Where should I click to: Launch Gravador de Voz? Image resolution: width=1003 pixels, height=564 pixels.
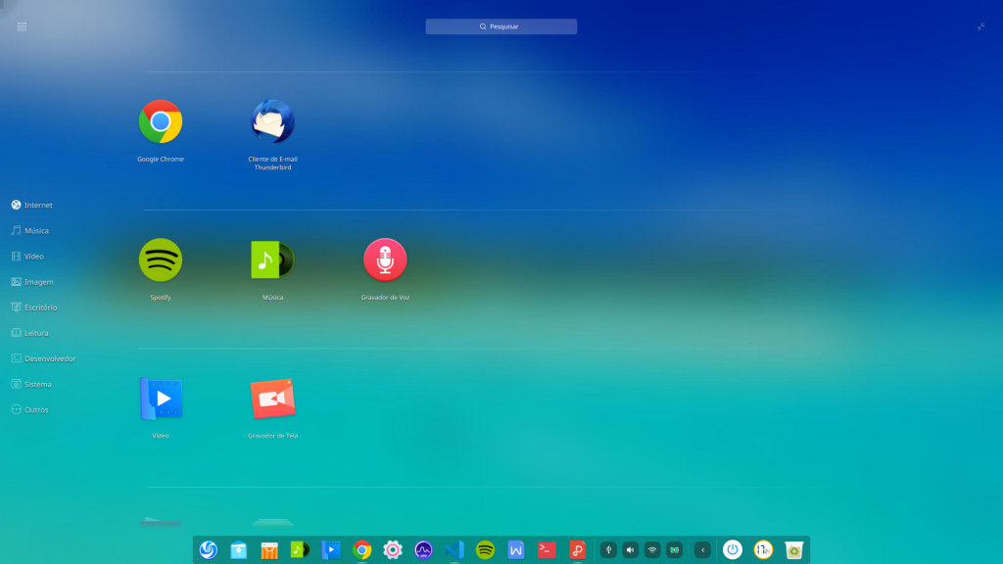pos(385,259)
